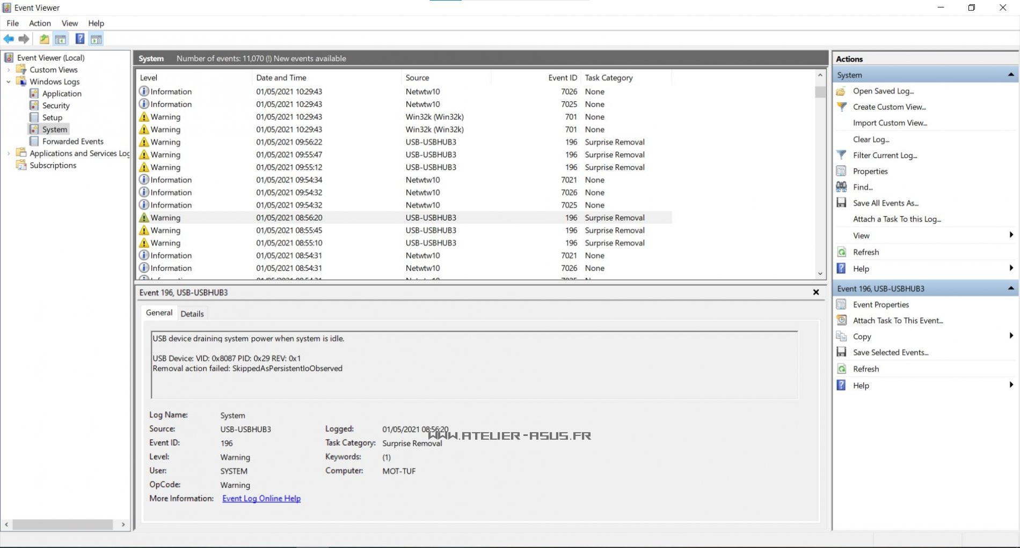Click the event list vertical scrollbar down arrow
The width and height of the screenshot is (1020, 548).
coord(820,273)
